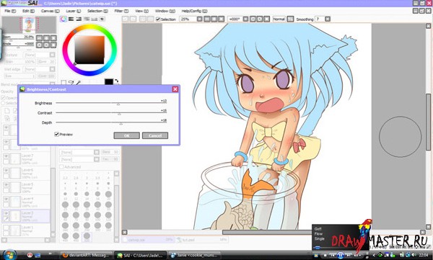The image size is (433, 260).
Task: Reset view zoom from top toolbar
Action: [222, 19]
